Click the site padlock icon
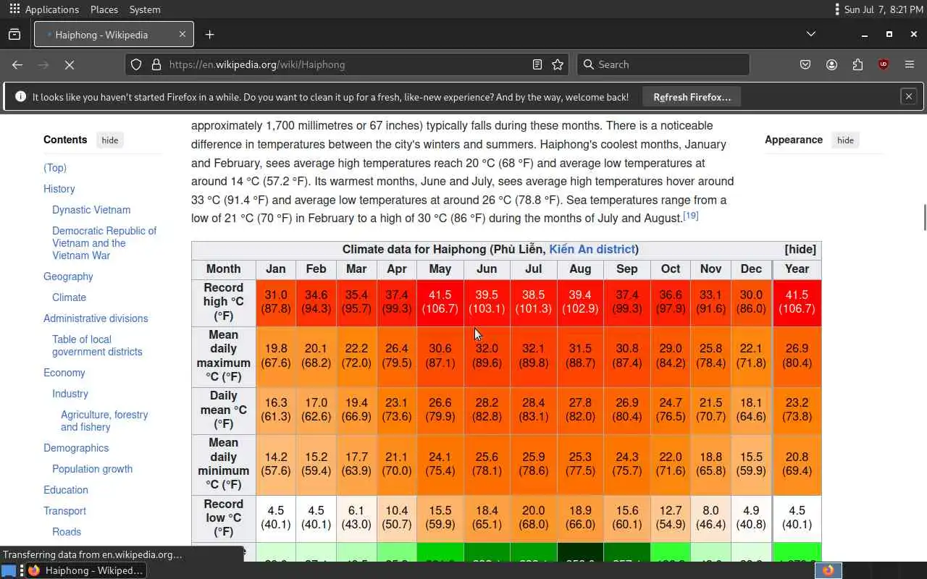 coord(156,64)
